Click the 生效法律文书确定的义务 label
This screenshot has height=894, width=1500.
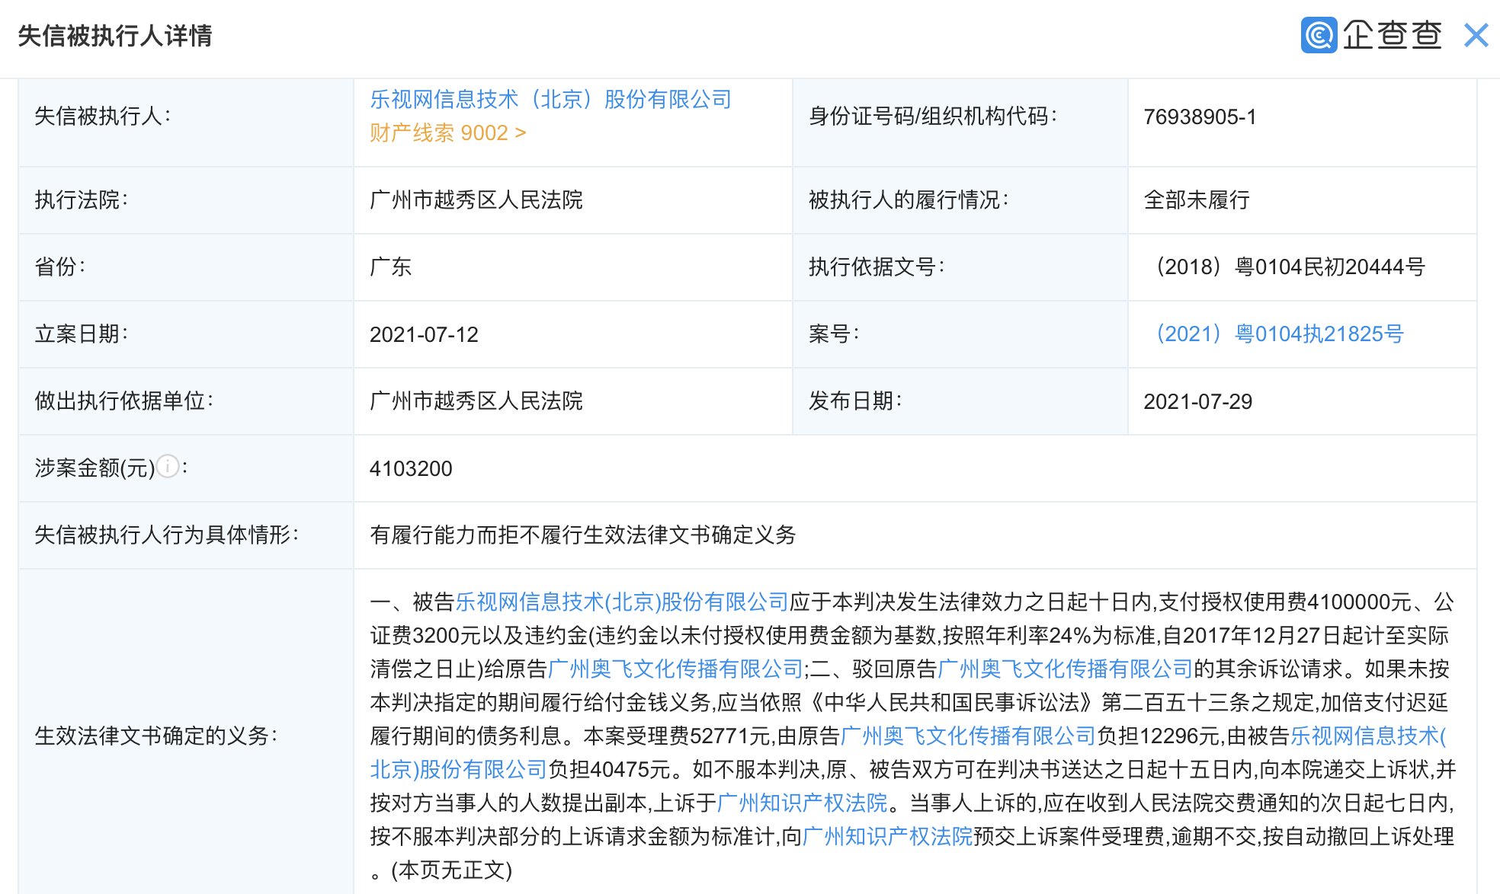click(x=156, y=736)
